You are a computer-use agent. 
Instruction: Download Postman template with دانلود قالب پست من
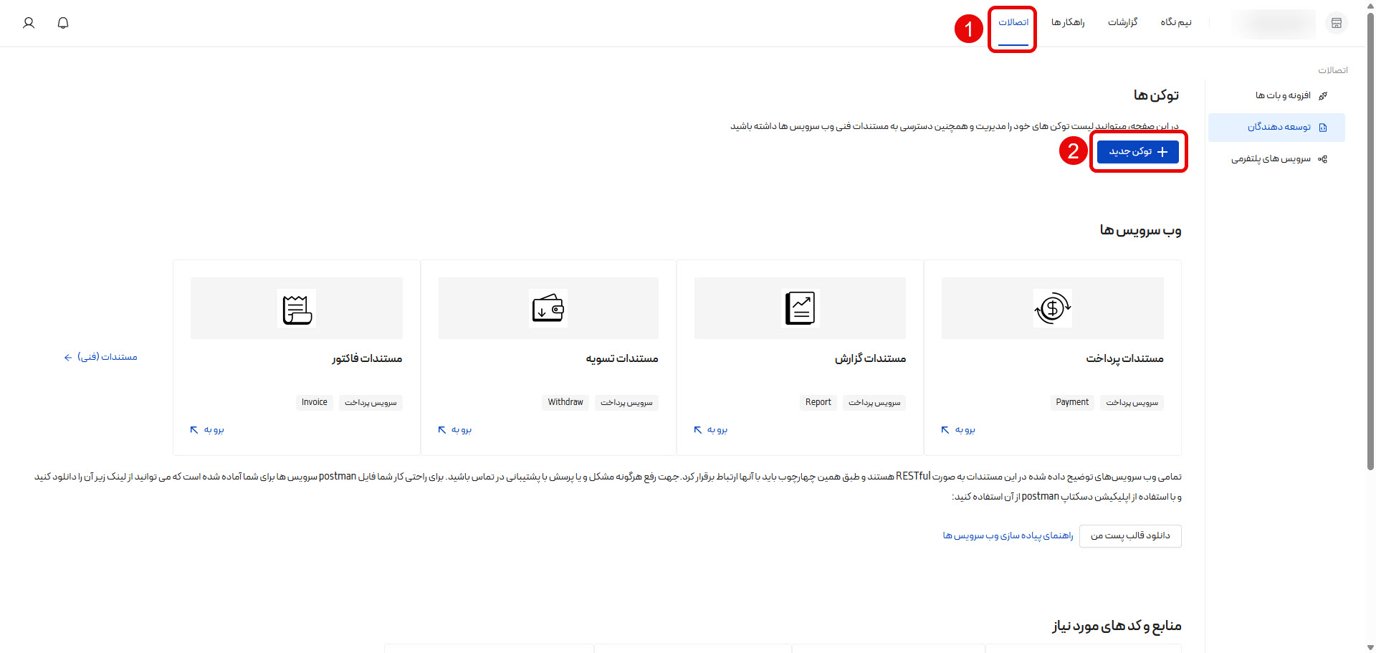[1130, 536]
